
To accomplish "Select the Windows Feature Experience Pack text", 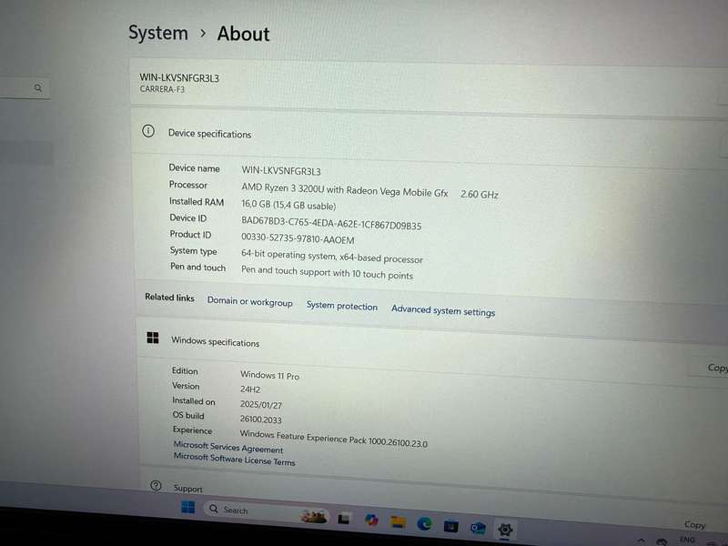I will click(x=333, y=439).
